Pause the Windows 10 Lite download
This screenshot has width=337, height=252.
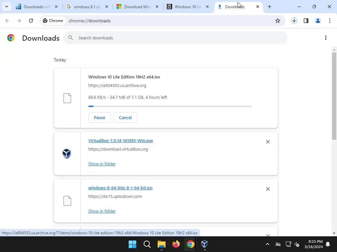[99, 117]
